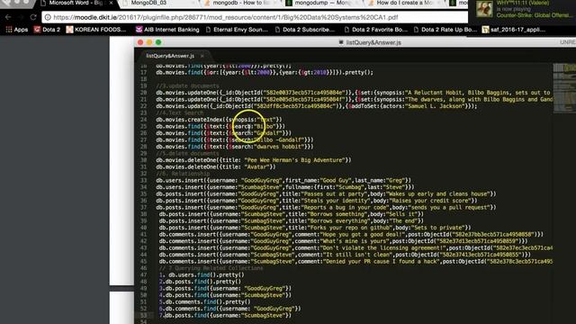Open the Apps grid bookmark

(17, 30)
